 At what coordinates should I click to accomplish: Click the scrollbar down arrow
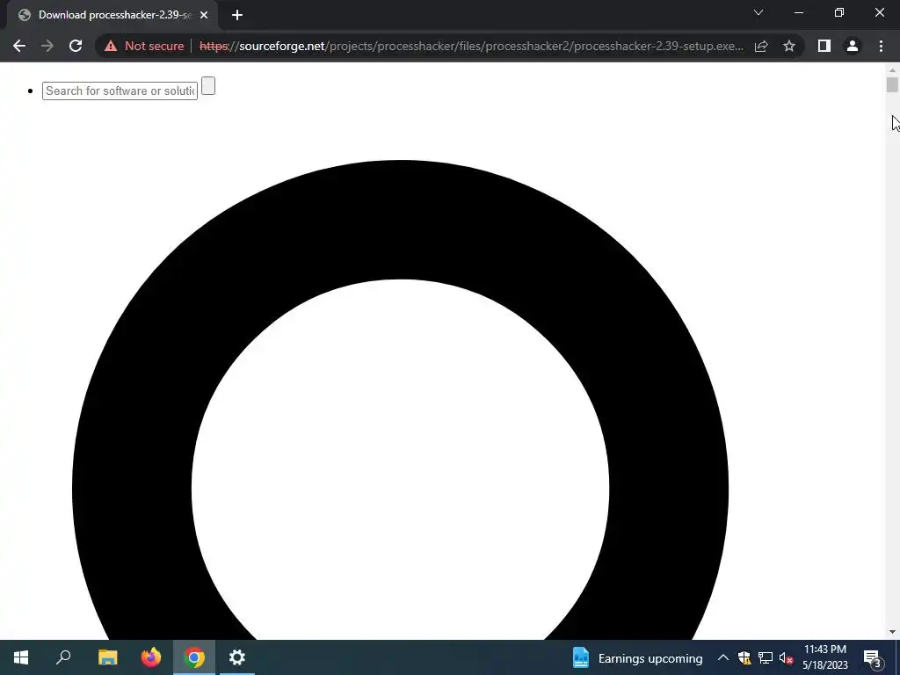(x=892, y=632)
